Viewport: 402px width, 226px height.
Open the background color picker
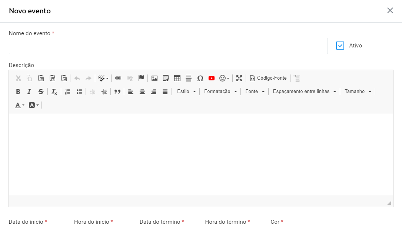click(34, 105)
